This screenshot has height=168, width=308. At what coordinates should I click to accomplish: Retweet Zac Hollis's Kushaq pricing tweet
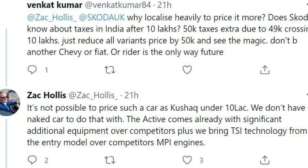110,160
